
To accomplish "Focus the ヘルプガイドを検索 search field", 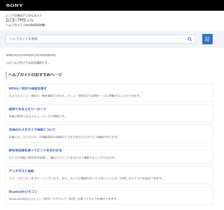I will click(100, 39).
